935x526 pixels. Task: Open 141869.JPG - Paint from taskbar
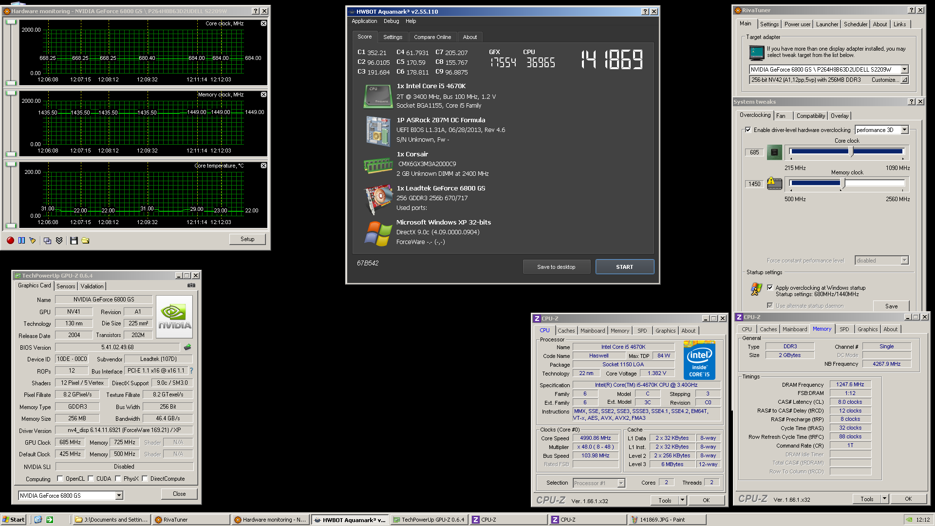(667, 520)
